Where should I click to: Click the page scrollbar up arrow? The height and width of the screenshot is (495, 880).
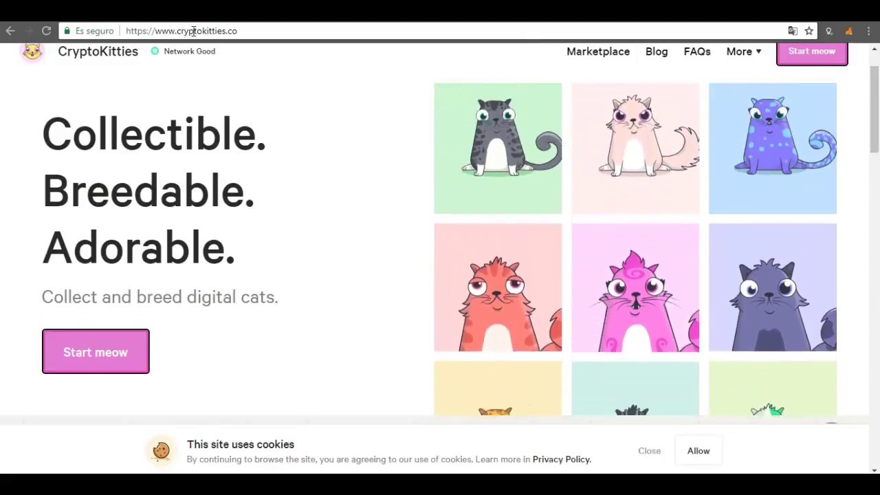pos(874,49)
